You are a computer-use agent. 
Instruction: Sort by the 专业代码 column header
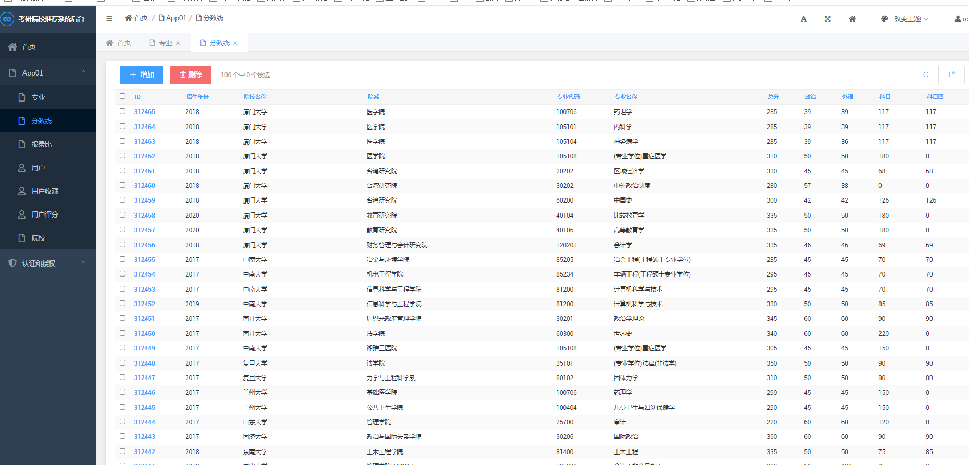568,97
